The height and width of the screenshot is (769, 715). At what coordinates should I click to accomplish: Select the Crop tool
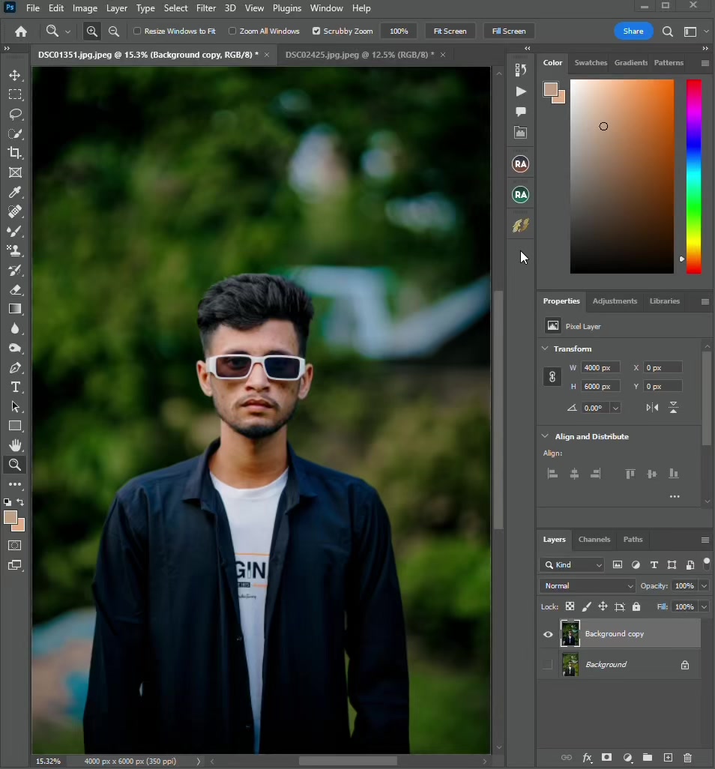click(x=15, y=153)
